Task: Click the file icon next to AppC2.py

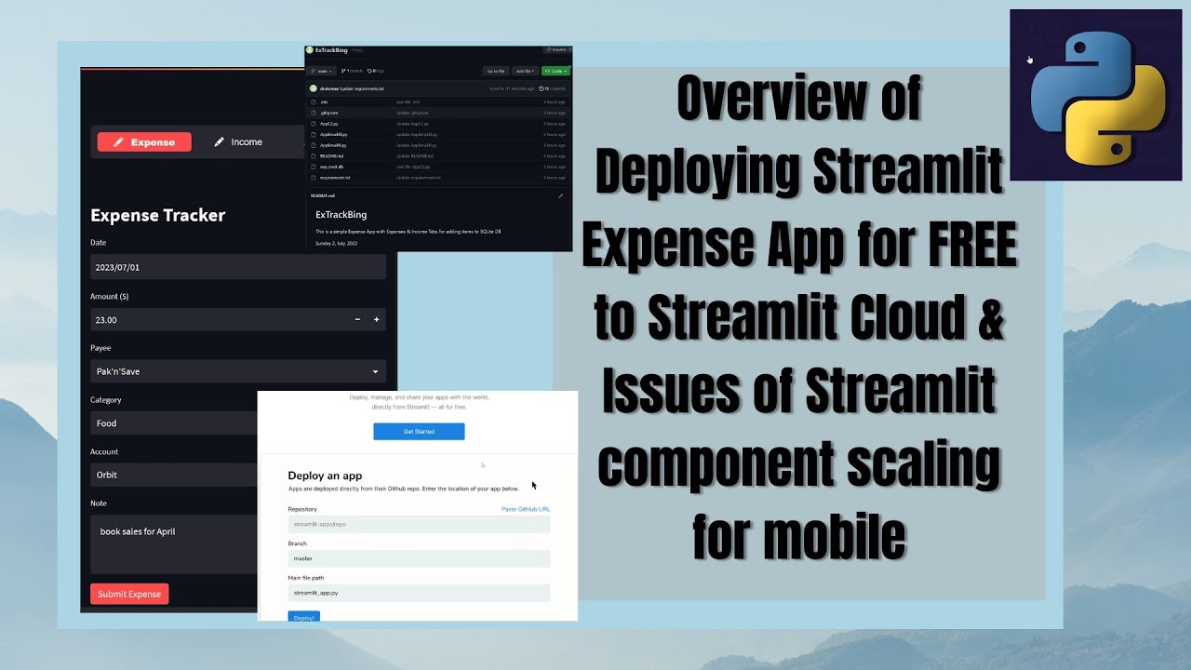Action: click(x=313, y=124)
